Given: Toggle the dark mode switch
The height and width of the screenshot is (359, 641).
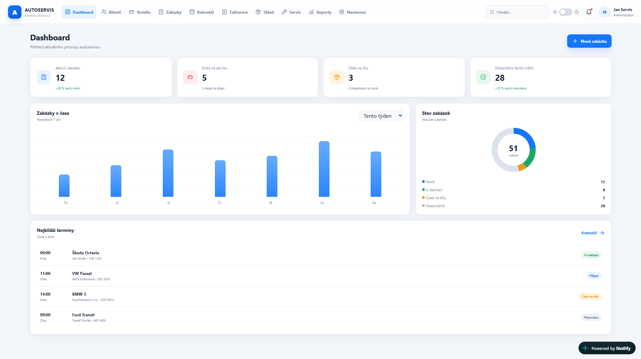Looking at the screenshot, I should (565, 12).
